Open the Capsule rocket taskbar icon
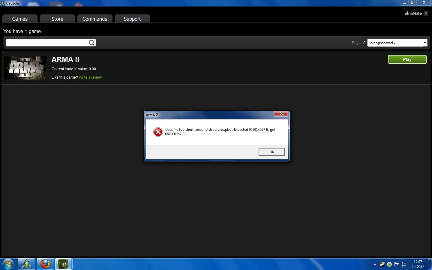The height and width of the screenshot is (270, 432). (x=27, y=264)
